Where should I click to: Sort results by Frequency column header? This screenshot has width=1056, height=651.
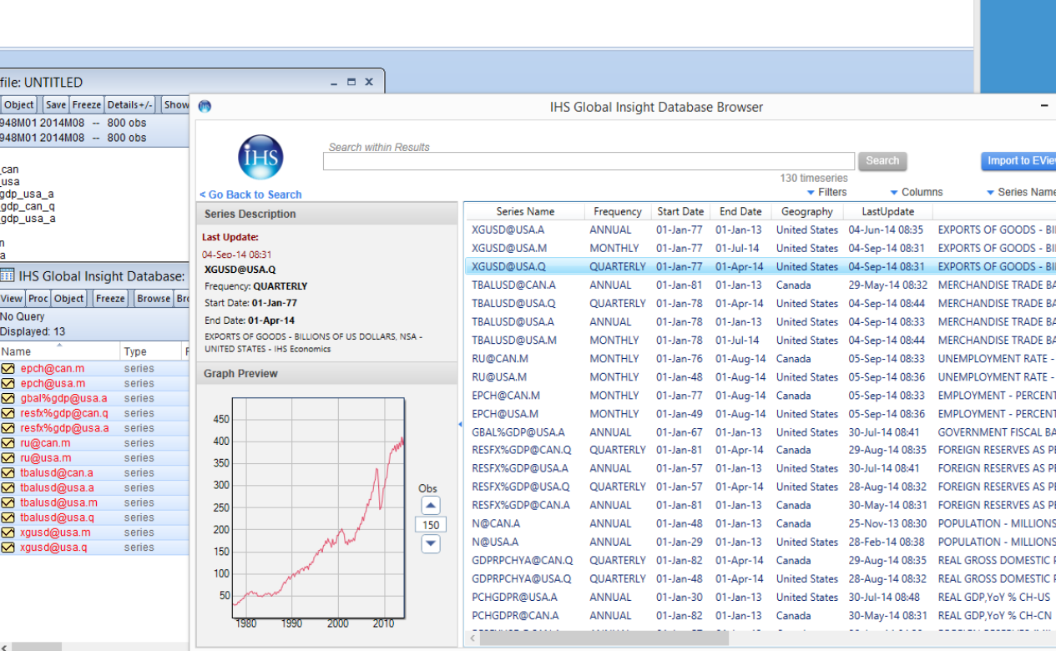tap(618, 212)
